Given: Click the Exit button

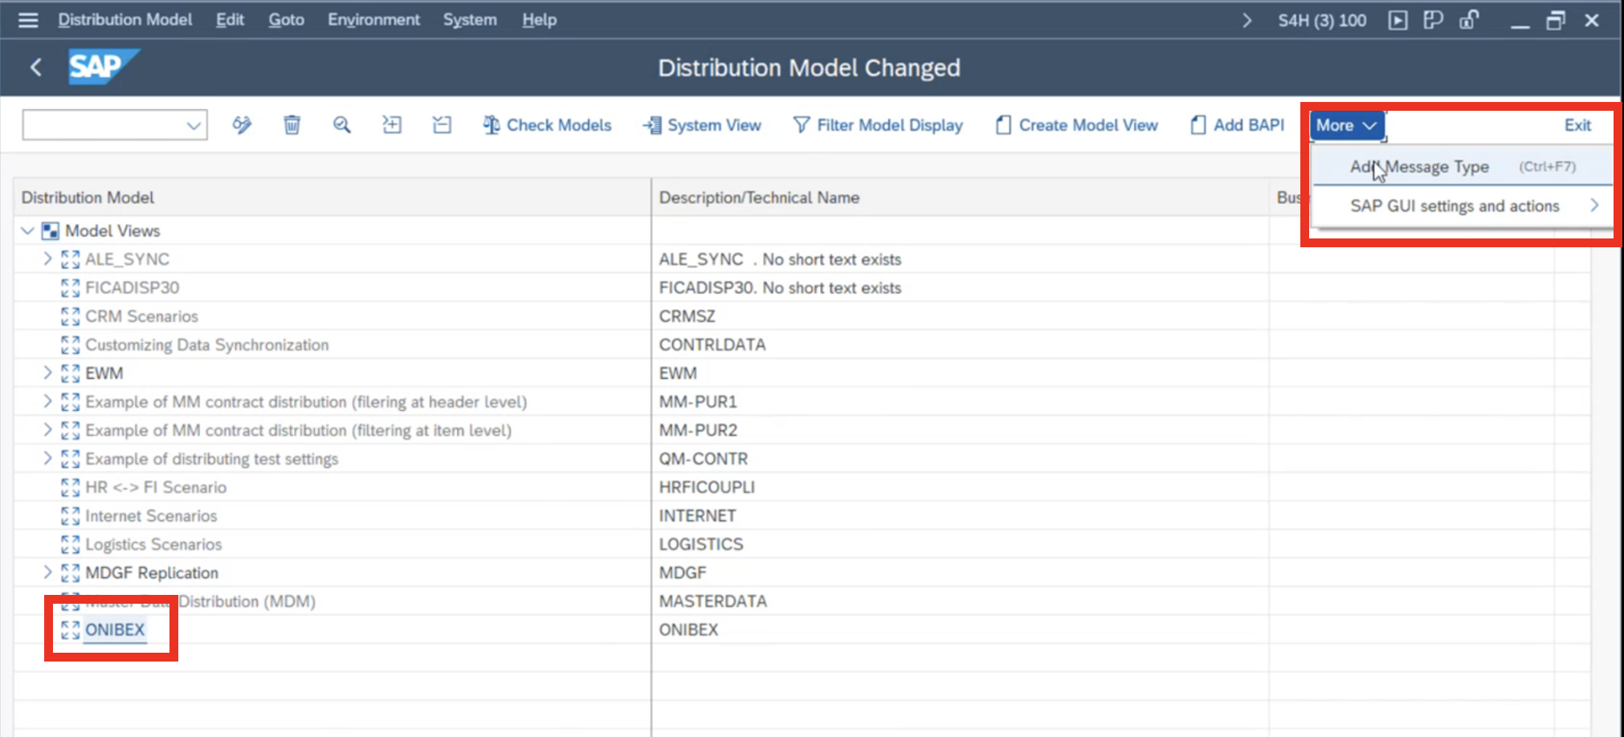Looking at the screenshot, I should [1577, 125].
